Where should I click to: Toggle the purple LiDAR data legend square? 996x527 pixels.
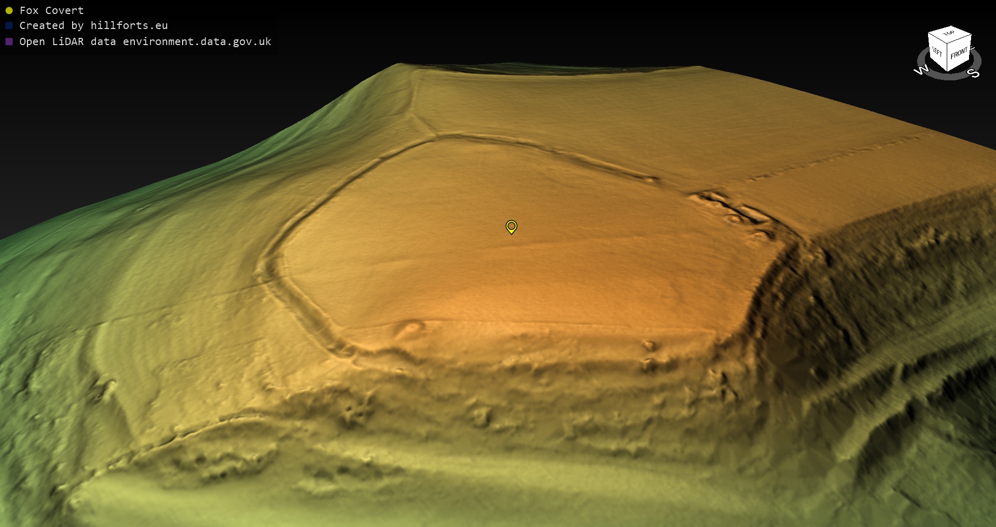click(9, 41)
